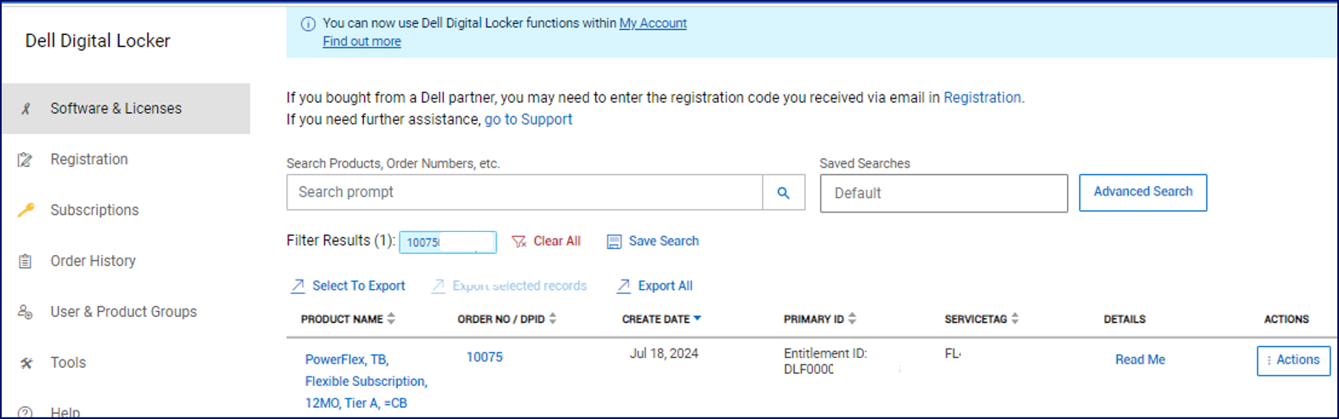This screenshot has width=1339, height=419.
Task: Open the Registration sidebar menu item
Action: point(88,159)
